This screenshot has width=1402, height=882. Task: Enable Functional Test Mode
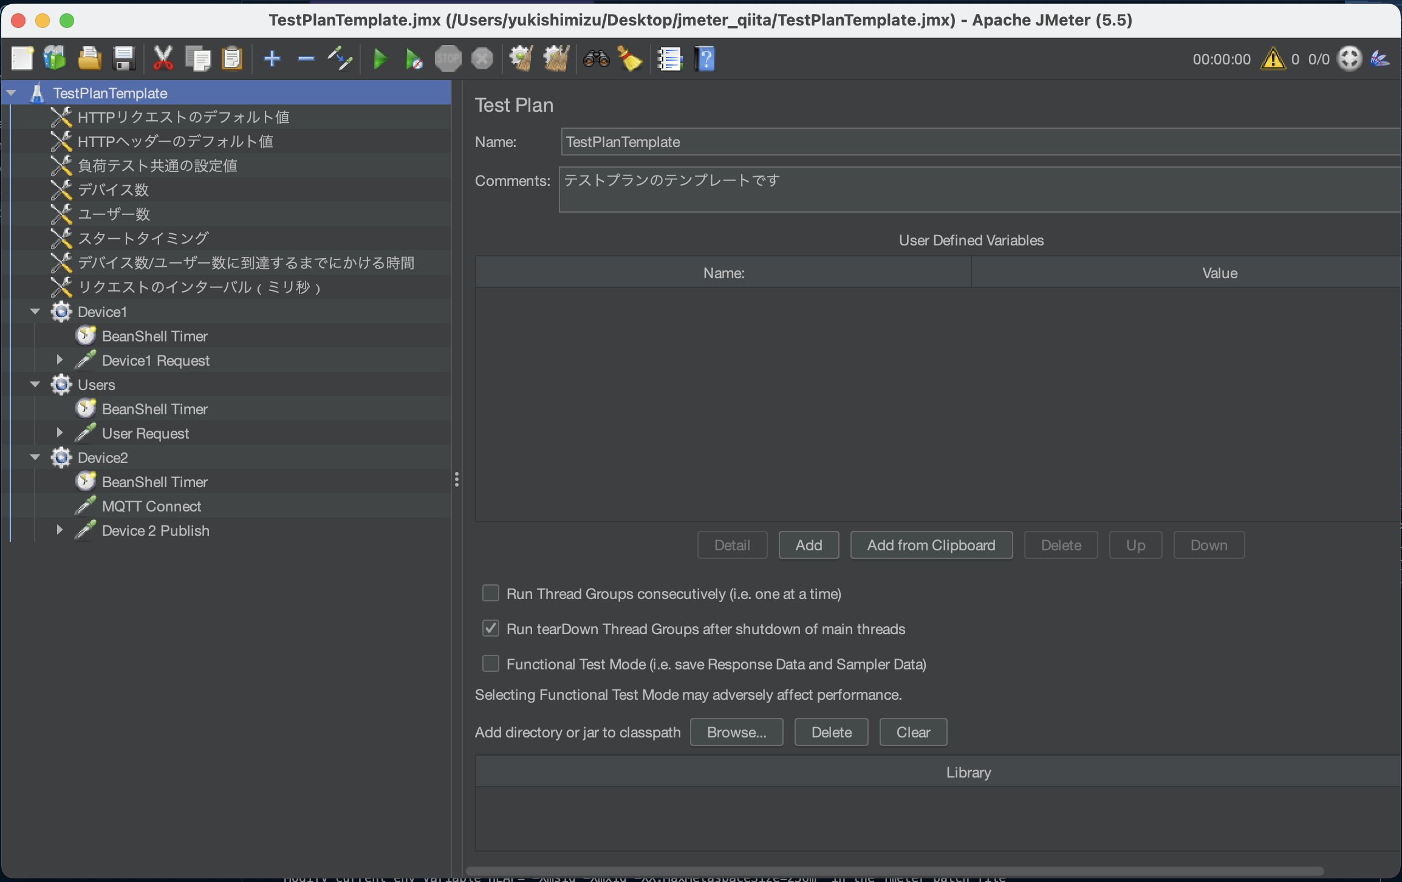(490, 664)
